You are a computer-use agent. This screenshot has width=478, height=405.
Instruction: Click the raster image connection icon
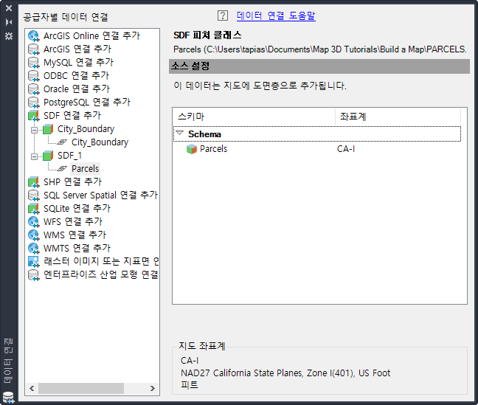pyautogui.click(x=33, y=262)
